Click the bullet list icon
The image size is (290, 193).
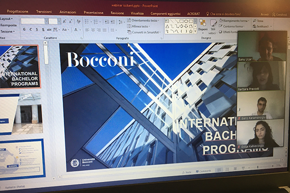pyautogui.click(x=86, y=22)
